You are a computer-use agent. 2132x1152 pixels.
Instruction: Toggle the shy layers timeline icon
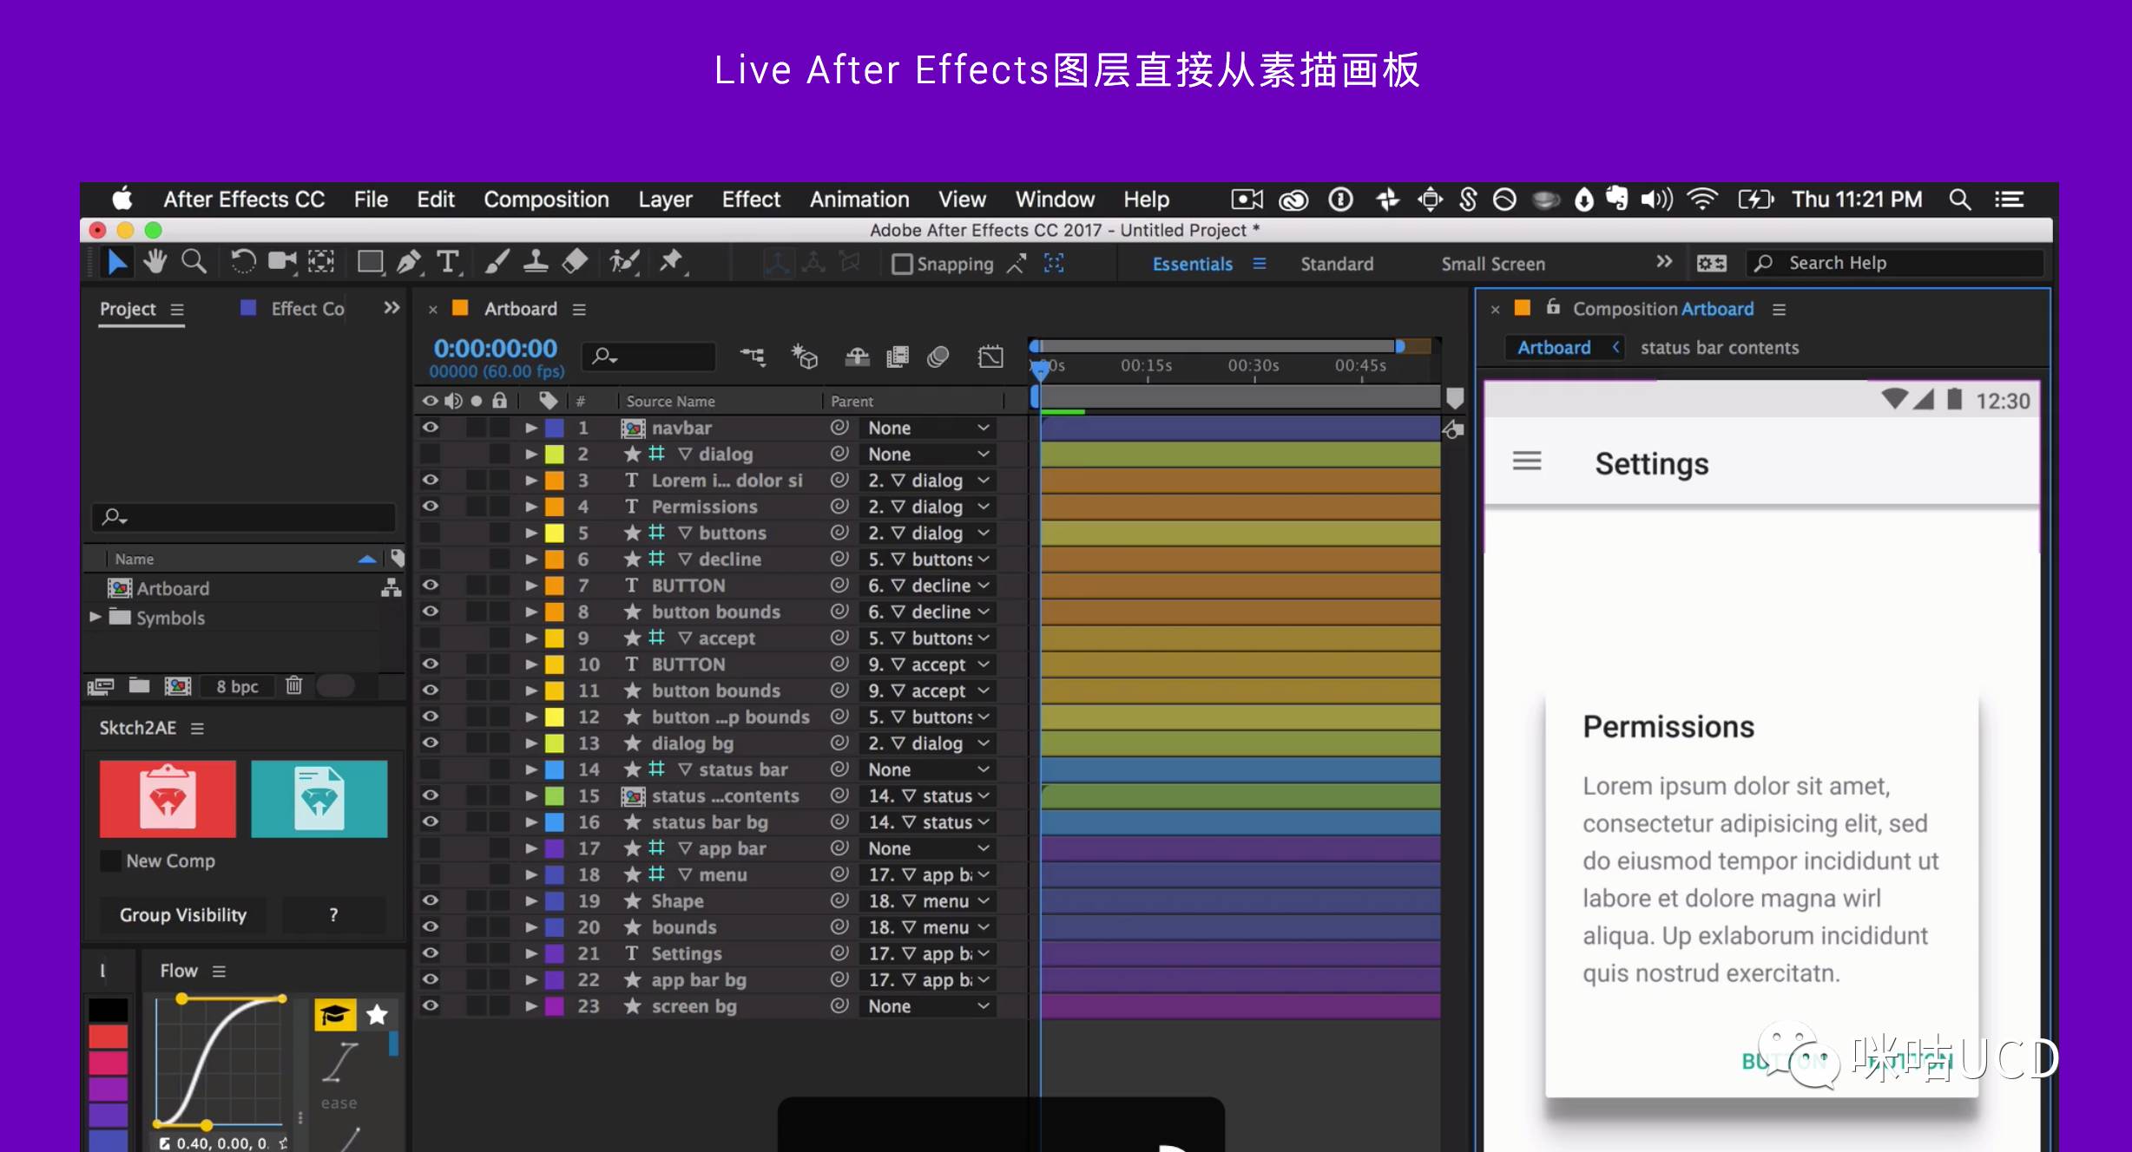click(x=857, y=357)
